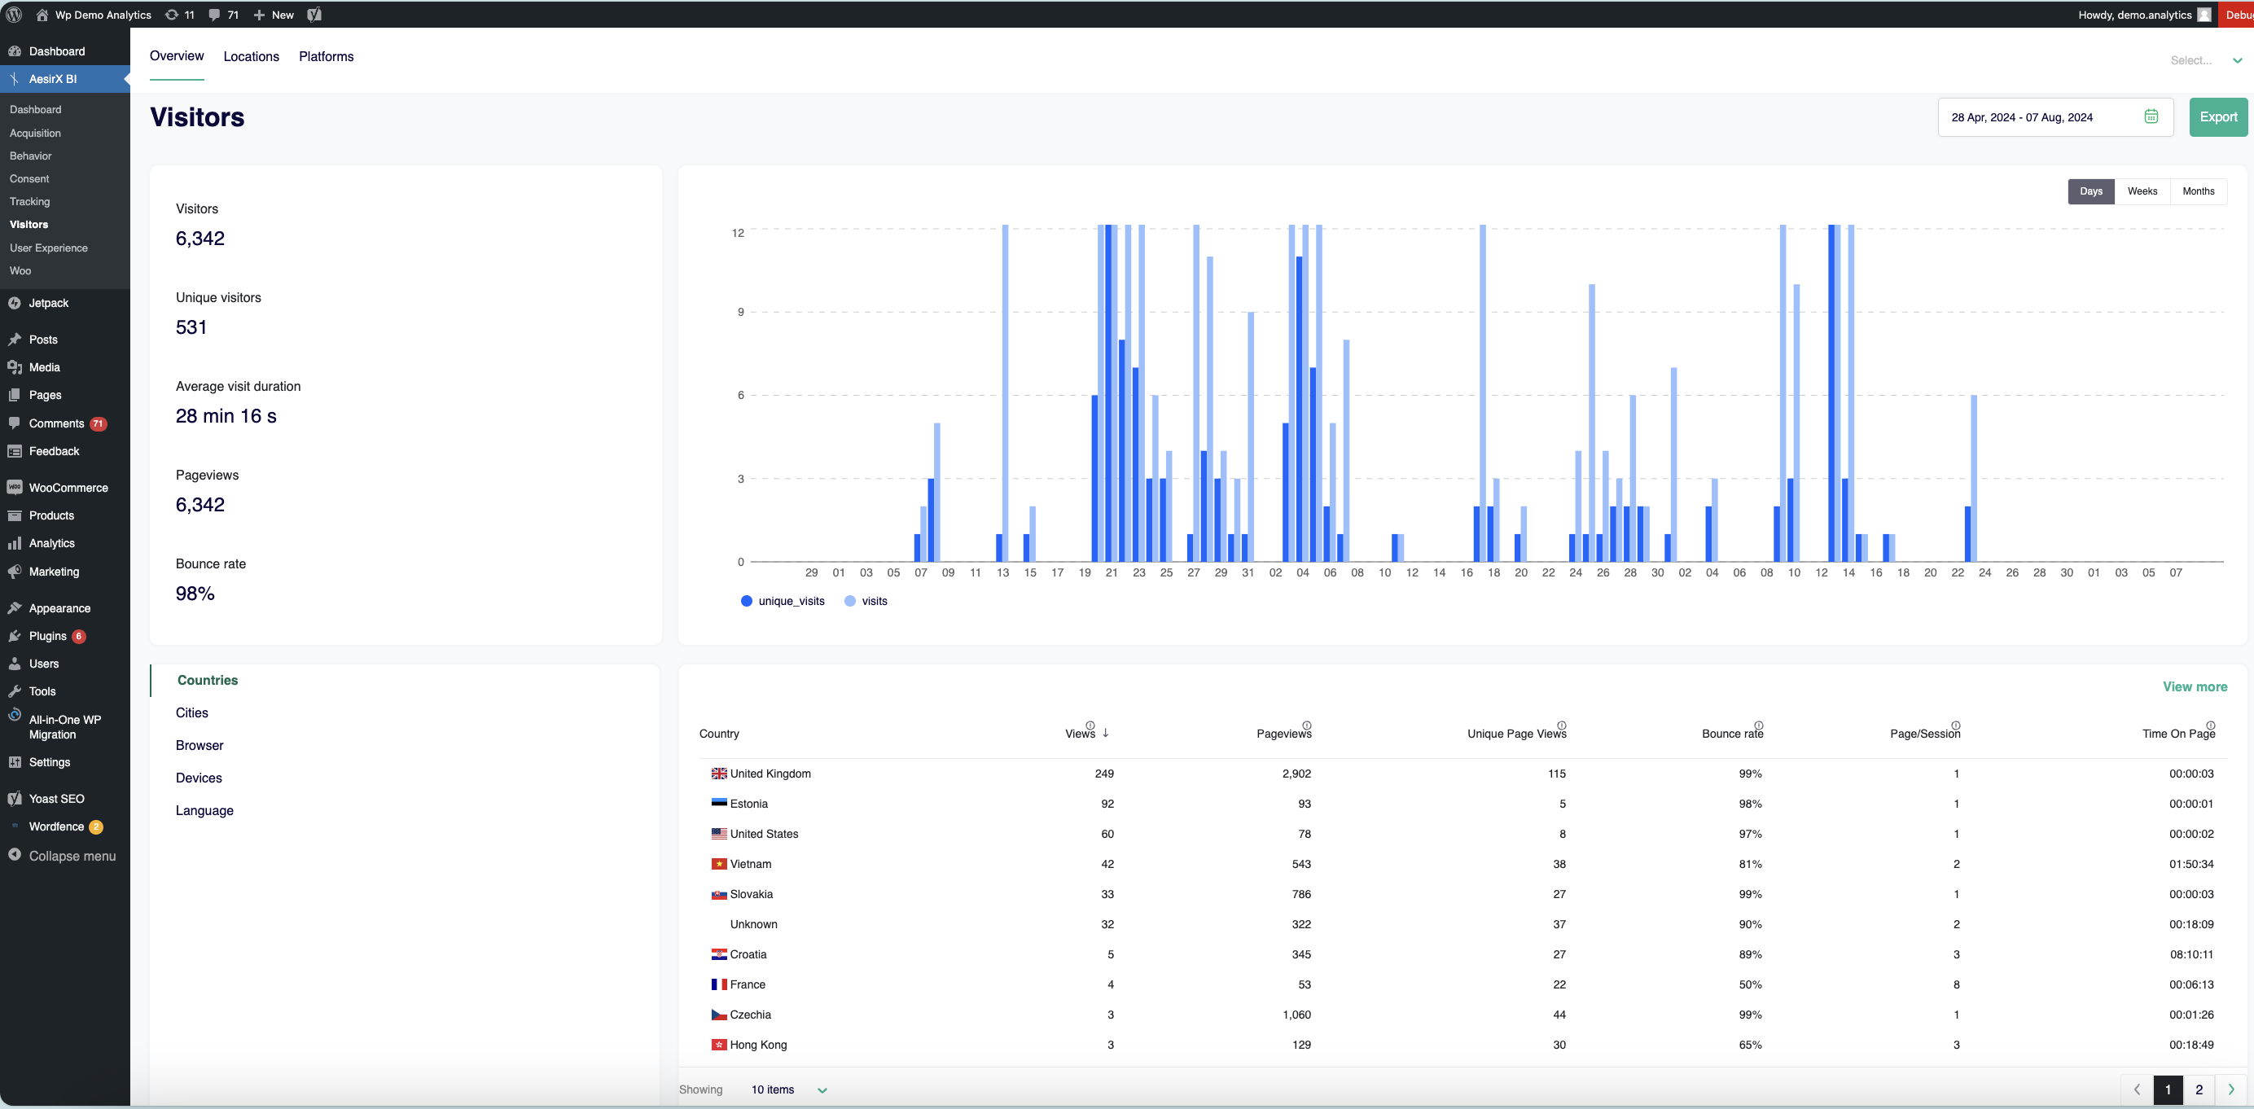2254x1109 pixels.
Task: Click the Yoast icon in admin bar
Action: [314, 15]
